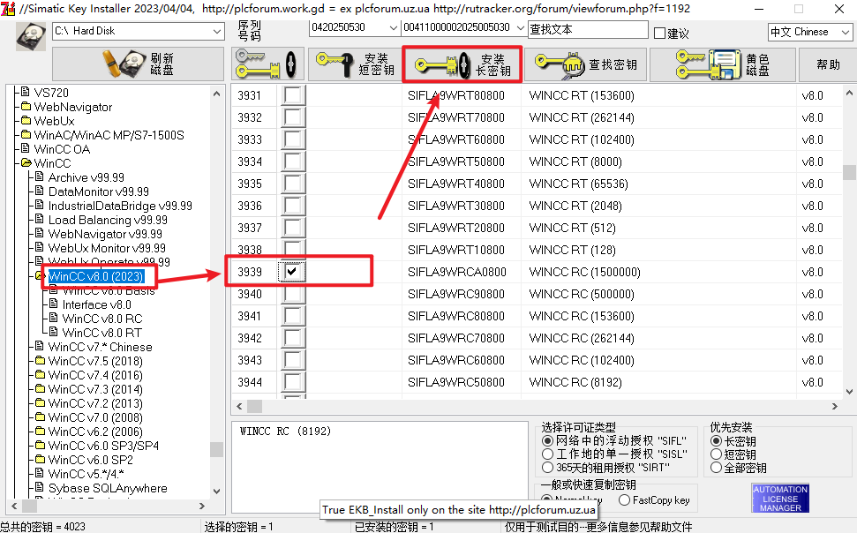Select WinCC v8.0 RT tree item

[x=101, y=333]
